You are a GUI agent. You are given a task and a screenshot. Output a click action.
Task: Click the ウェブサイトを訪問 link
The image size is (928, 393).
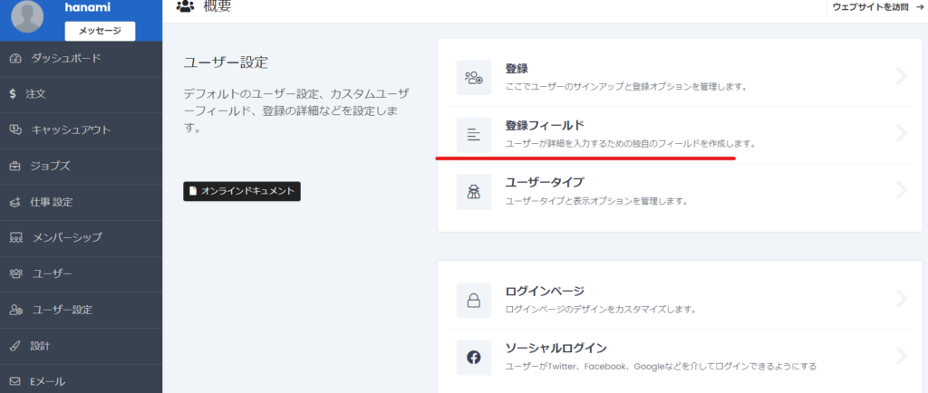(x=876, y=7)
